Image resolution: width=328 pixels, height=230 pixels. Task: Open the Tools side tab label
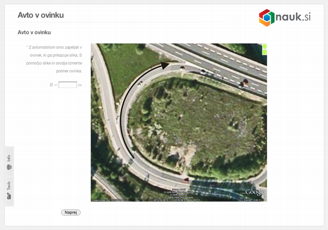9,186
